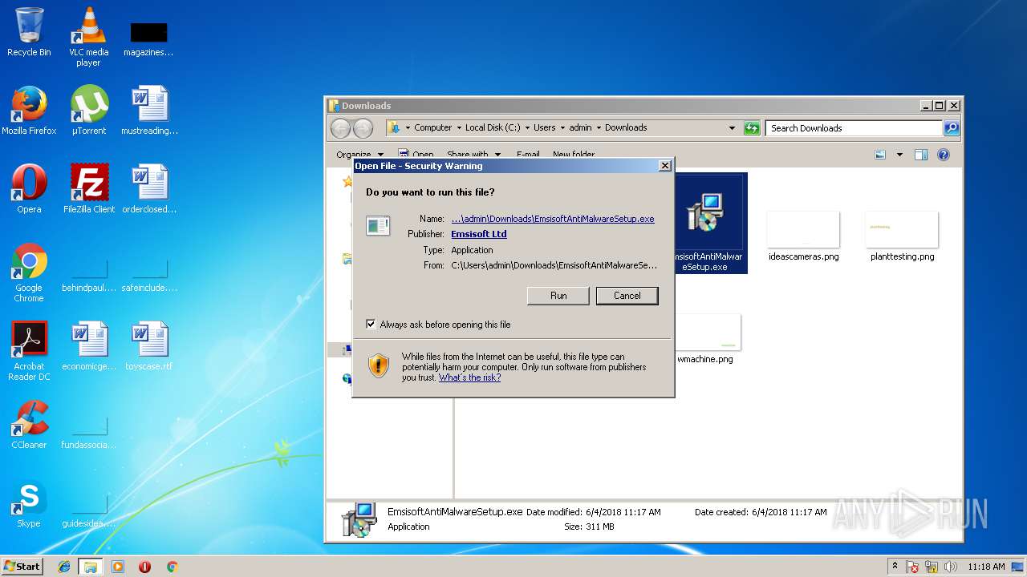Show hidden tray icons arrow
The height and width of the screenshot is (577, 1027).
(x=895, y=566)
